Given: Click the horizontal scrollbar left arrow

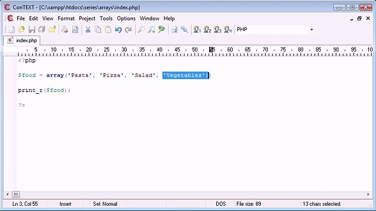Looking at the screenshot, I should coord(8,194).
